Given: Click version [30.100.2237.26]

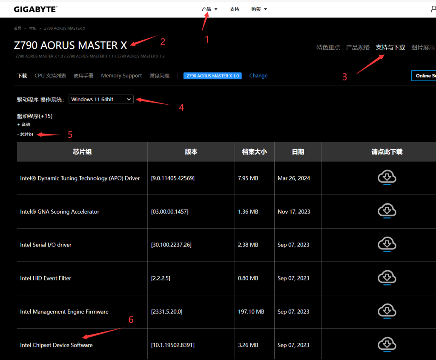Looking at the screenshot, I should [171, 245].
